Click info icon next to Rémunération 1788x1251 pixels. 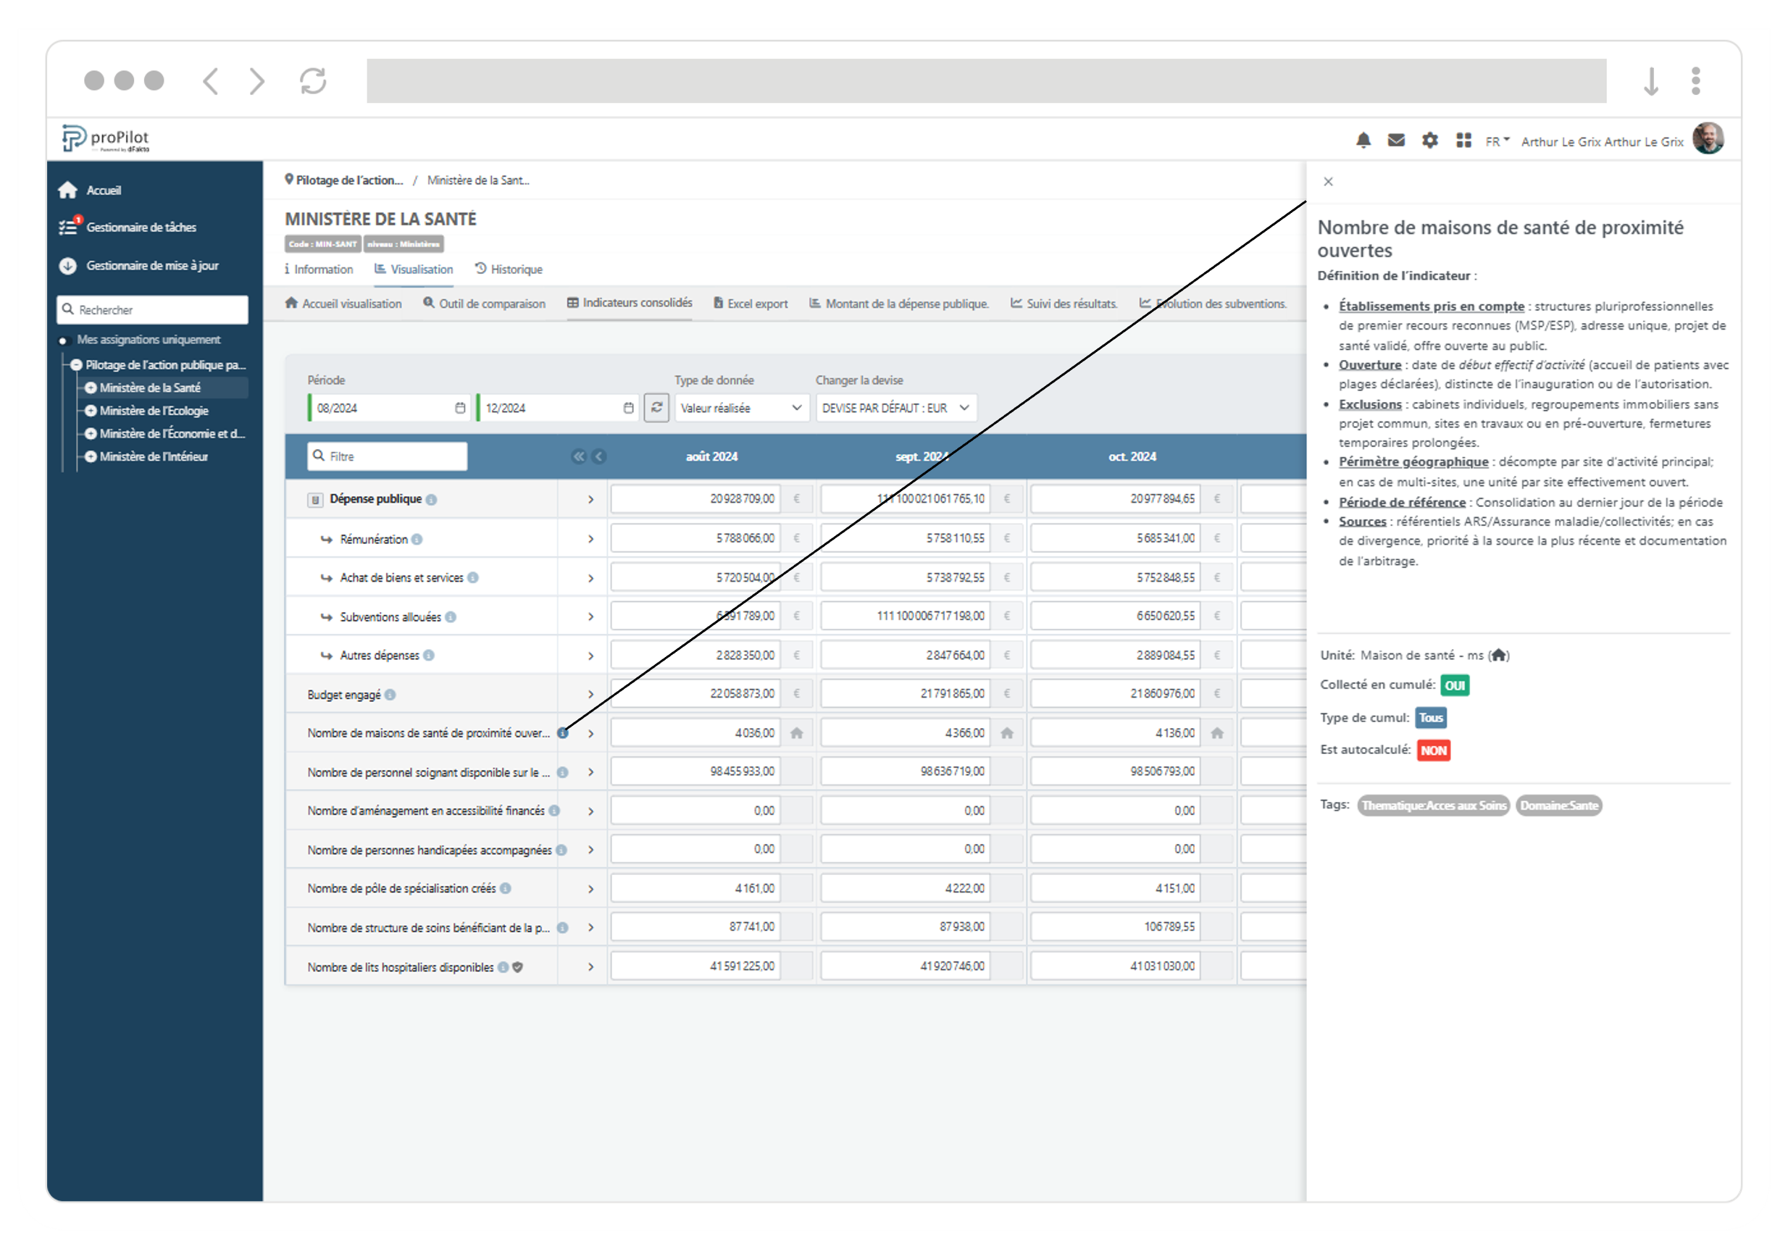(417, 539)
